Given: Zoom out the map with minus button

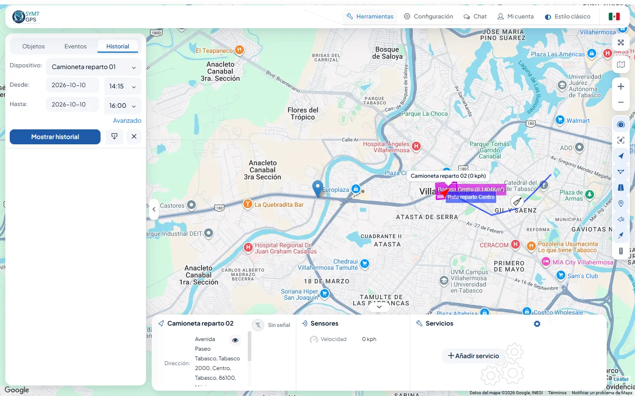Looking at the screenshot, I should click(x=621, y=103).
